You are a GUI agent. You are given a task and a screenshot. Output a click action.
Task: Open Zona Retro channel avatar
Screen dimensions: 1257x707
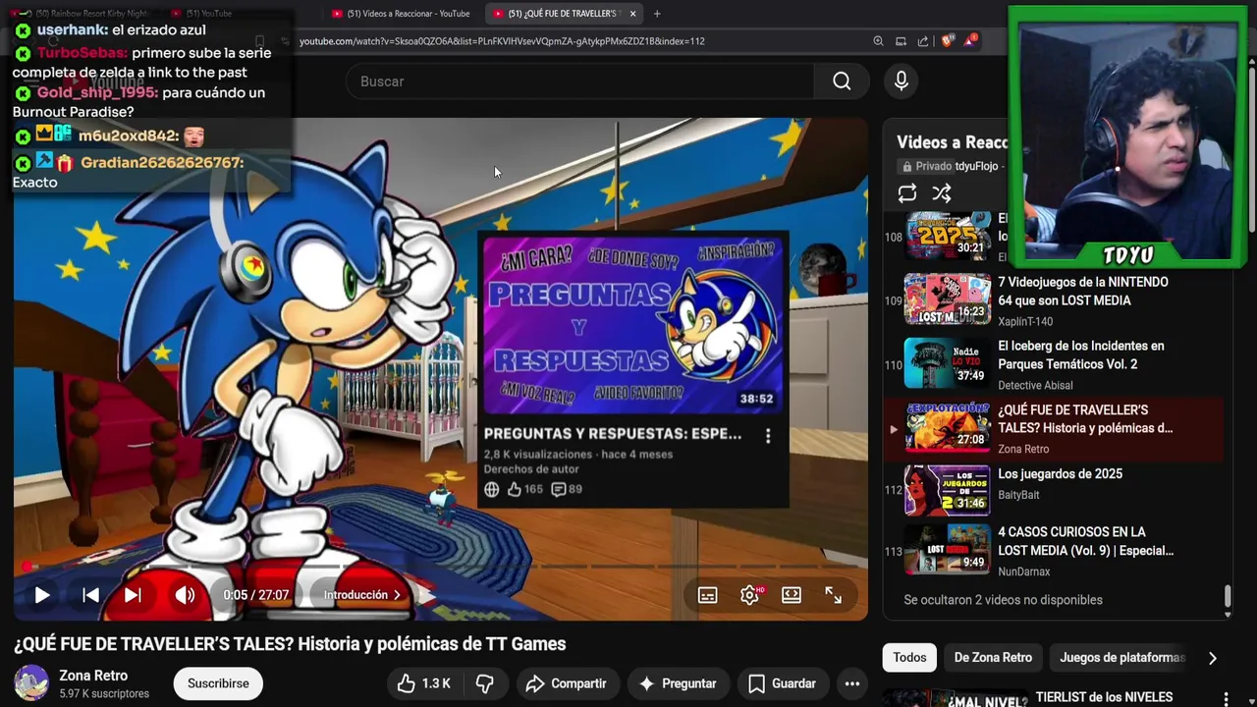[31, 683]
